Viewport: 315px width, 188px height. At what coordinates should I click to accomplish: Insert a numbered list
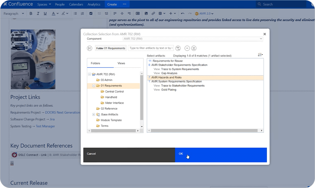(x=82, y=13)
